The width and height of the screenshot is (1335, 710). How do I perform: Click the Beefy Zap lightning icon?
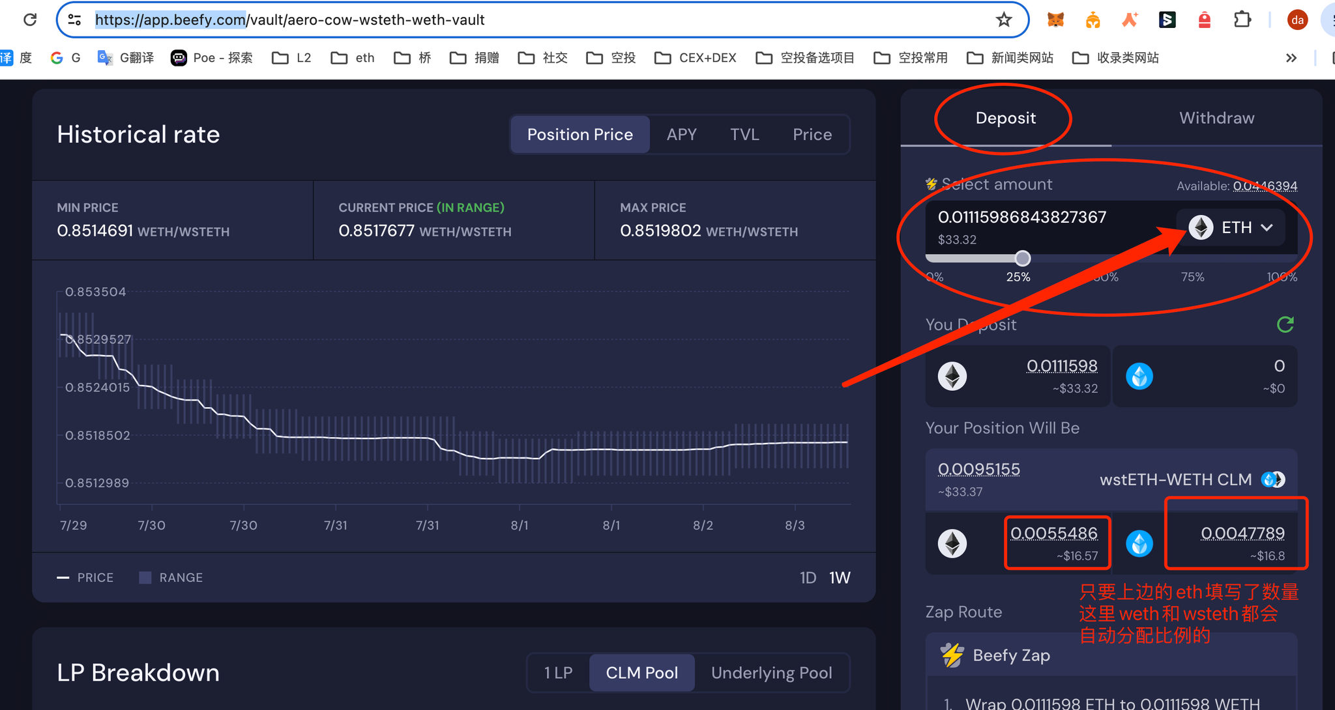click(952, 655)
